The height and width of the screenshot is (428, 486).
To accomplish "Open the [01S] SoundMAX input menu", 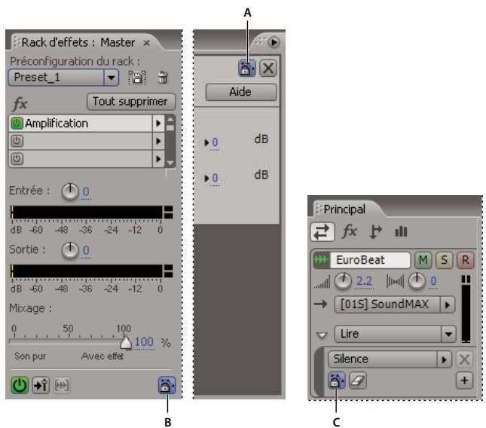I will pyautogui.click(x=395, y=304).
